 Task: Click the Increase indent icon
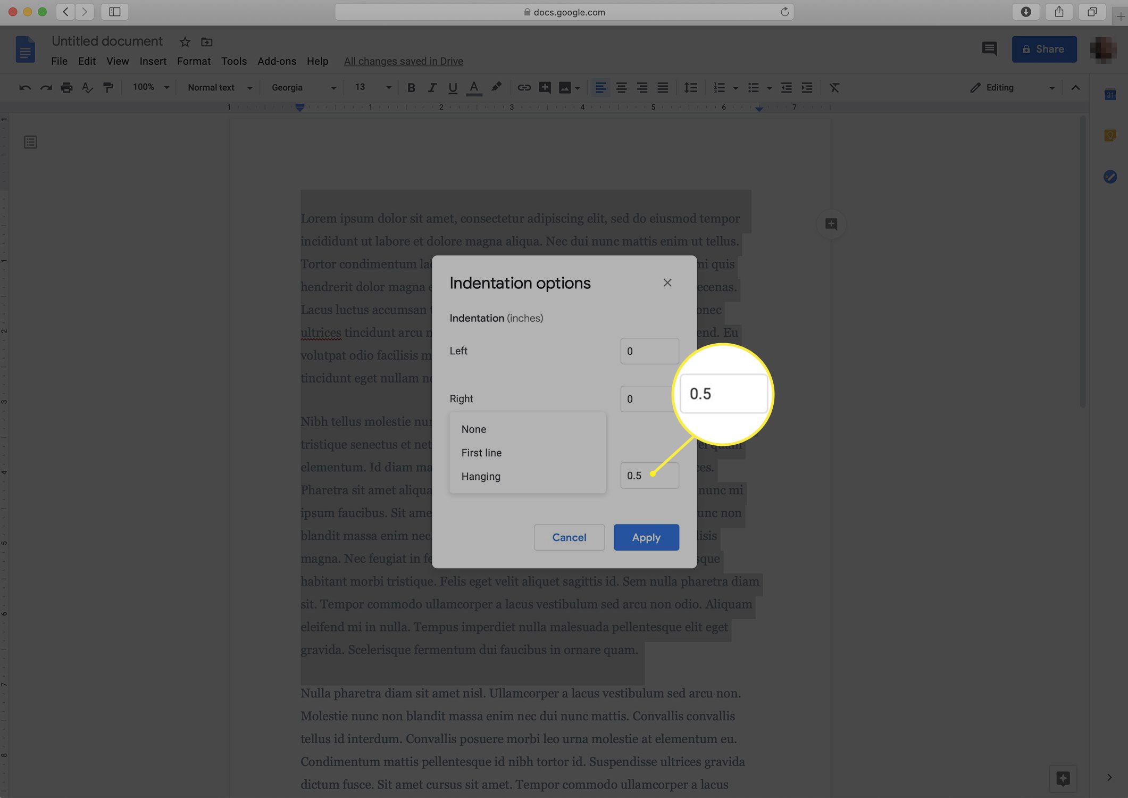[807, 88]
